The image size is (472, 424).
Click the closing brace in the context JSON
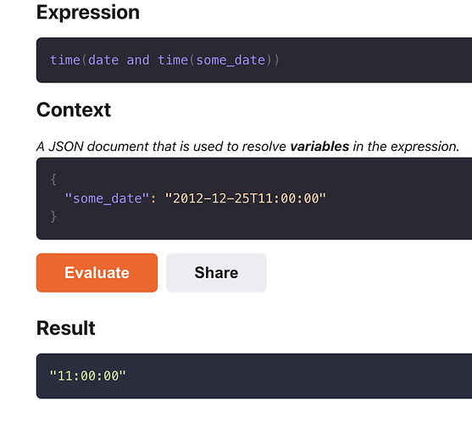click(x=53, y=216)
